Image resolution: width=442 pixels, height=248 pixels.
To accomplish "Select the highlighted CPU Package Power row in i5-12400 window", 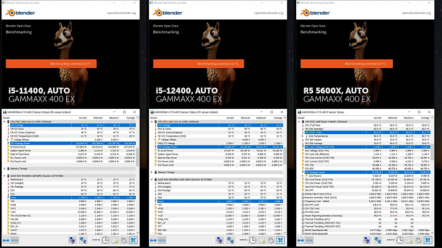I will pos(217,147).
